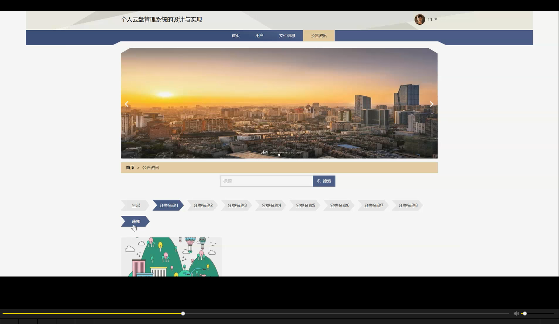Toggle the 通知 category filter
This screenshot has width=559, height=324.
click(135, 221)
